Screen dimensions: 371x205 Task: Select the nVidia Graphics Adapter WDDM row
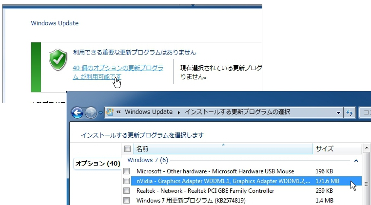[x=246, y=181]
